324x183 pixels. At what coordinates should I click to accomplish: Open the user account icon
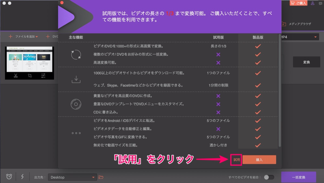[313, 3]
